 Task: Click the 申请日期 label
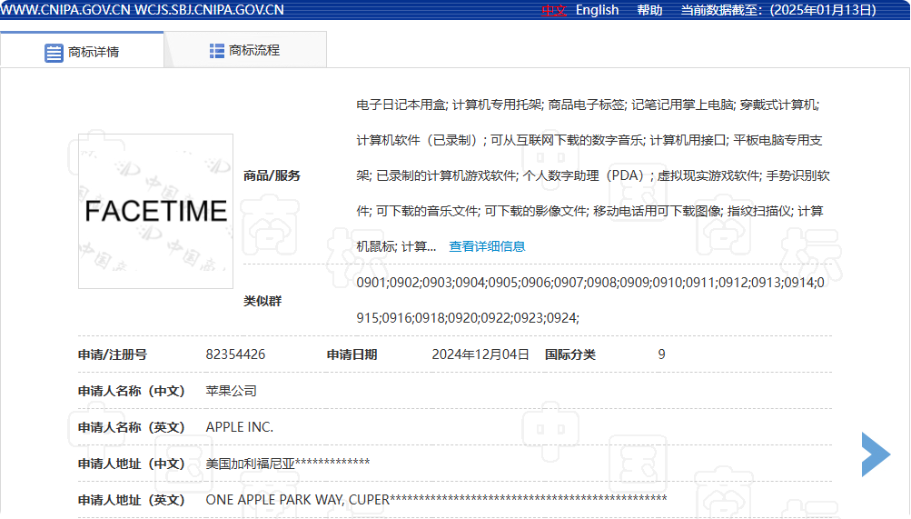352,354
